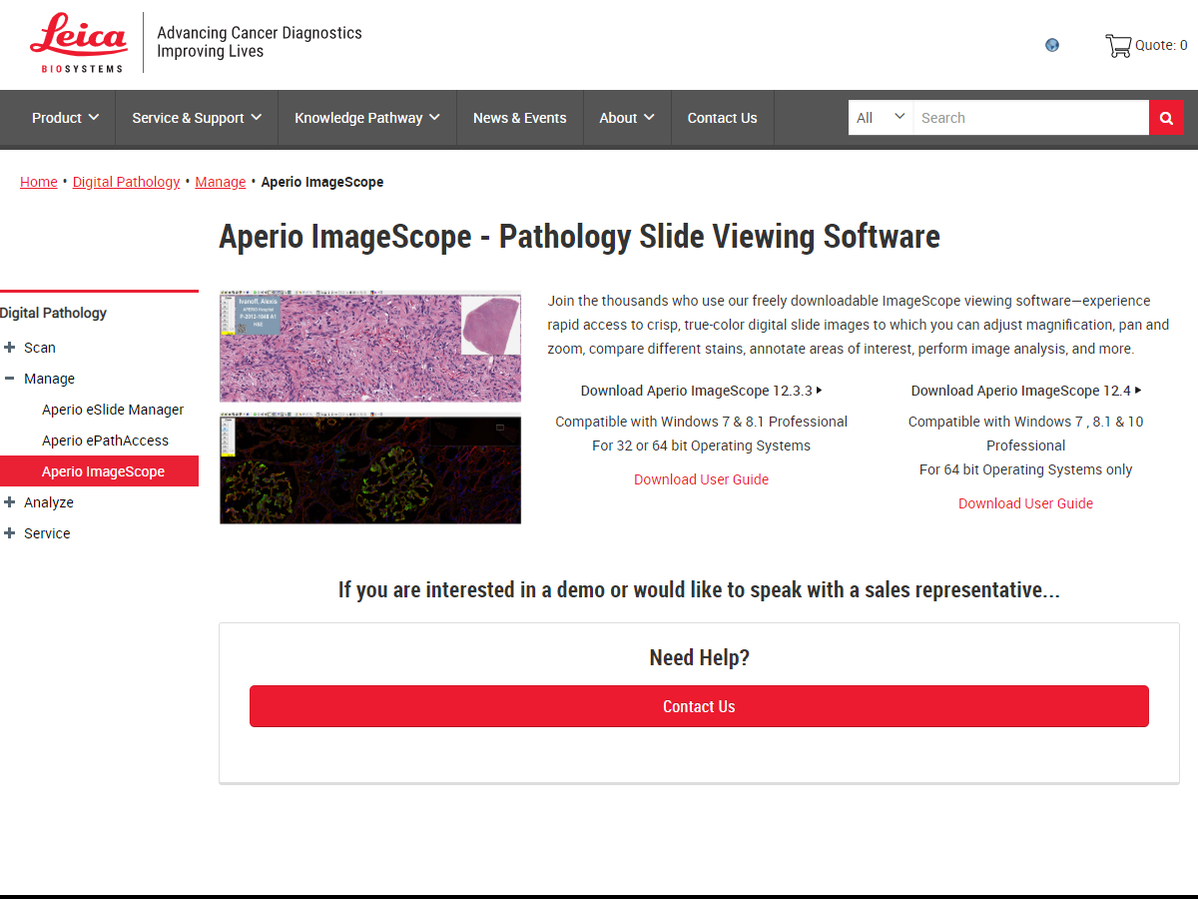Open the globe language selector icon
This screenshot has height=899, width=1198.
(1051, 45)
